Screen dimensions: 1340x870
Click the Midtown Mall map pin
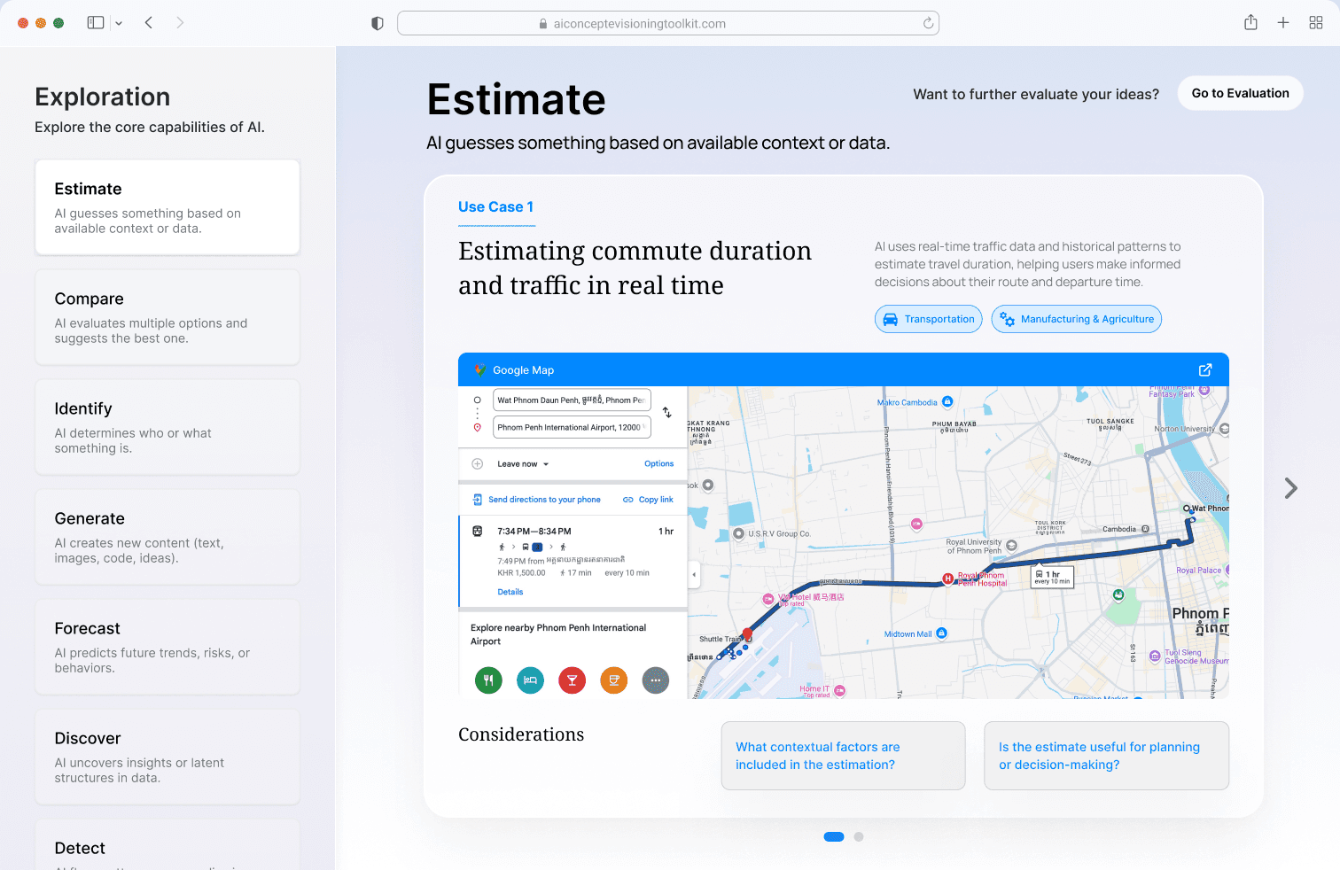941,633
